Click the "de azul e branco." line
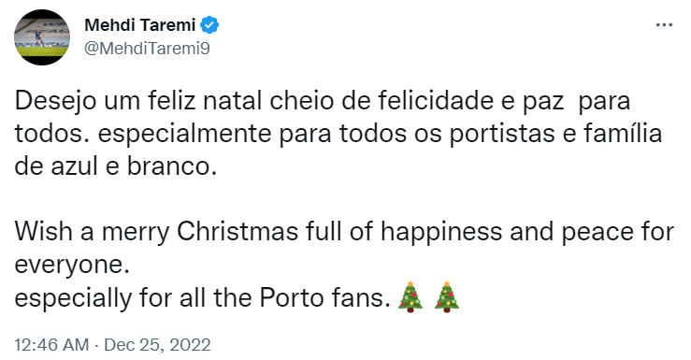691x360 pixels. click(x=116, y=166)
